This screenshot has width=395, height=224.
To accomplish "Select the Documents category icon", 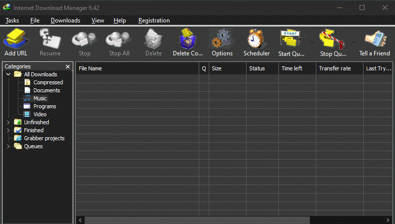I will click(27, 90).
